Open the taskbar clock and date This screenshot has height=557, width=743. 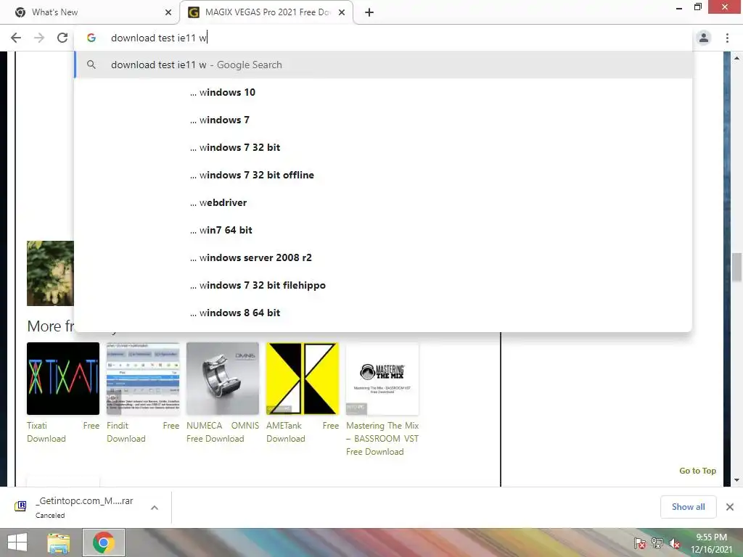pos(711,543)
